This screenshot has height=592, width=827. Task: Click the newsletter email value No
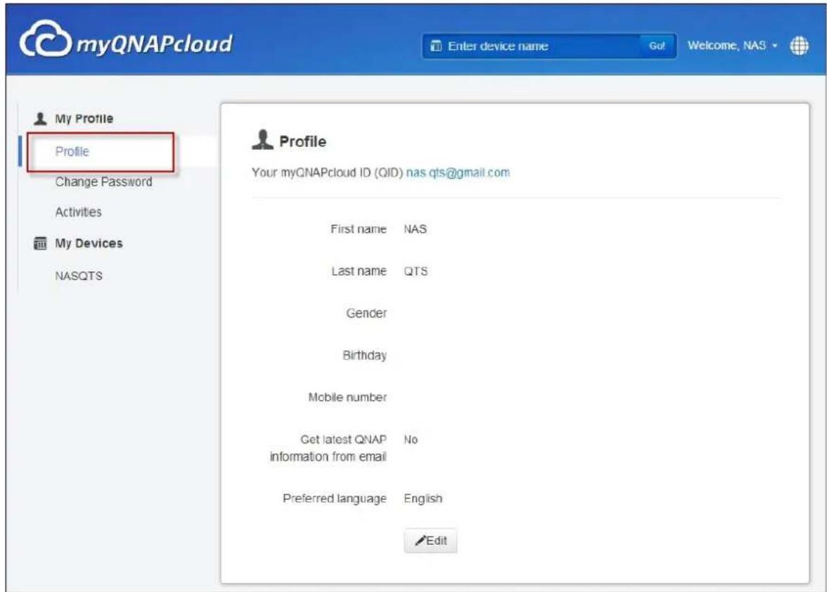point(411,439)
